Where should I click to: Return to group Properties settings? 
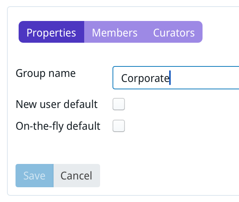tap(51, 32)
